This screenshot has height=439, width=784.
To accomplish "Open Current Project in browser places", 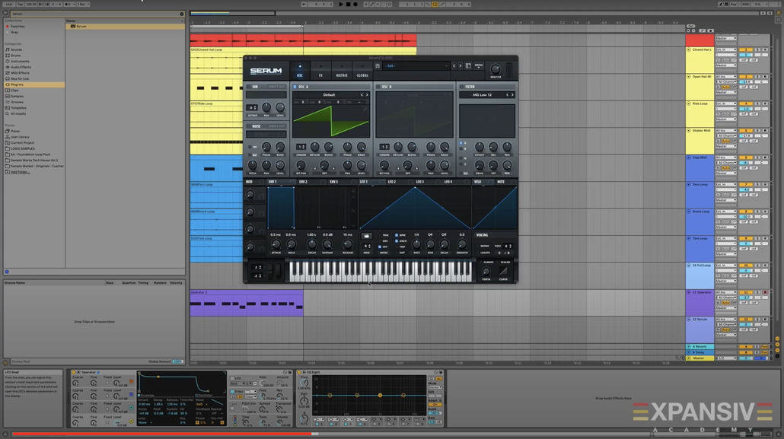I will (x=23, y=142).
